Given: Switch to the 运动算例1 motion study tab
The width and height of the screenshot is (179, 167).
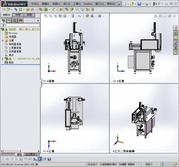Looking at the screenshot, I should pyautogui.click(x=32, y=155).
